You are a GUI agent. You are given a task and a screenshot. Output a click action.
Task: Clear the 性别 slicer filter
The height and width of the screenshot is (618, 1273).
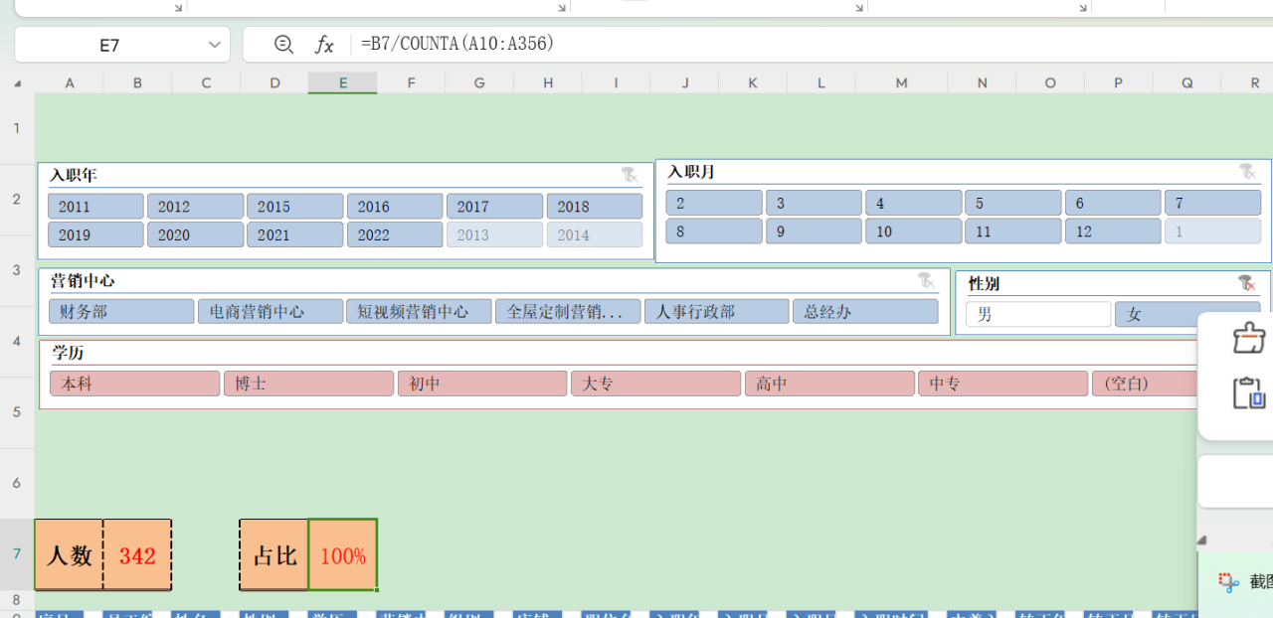tap(1247, 283)
